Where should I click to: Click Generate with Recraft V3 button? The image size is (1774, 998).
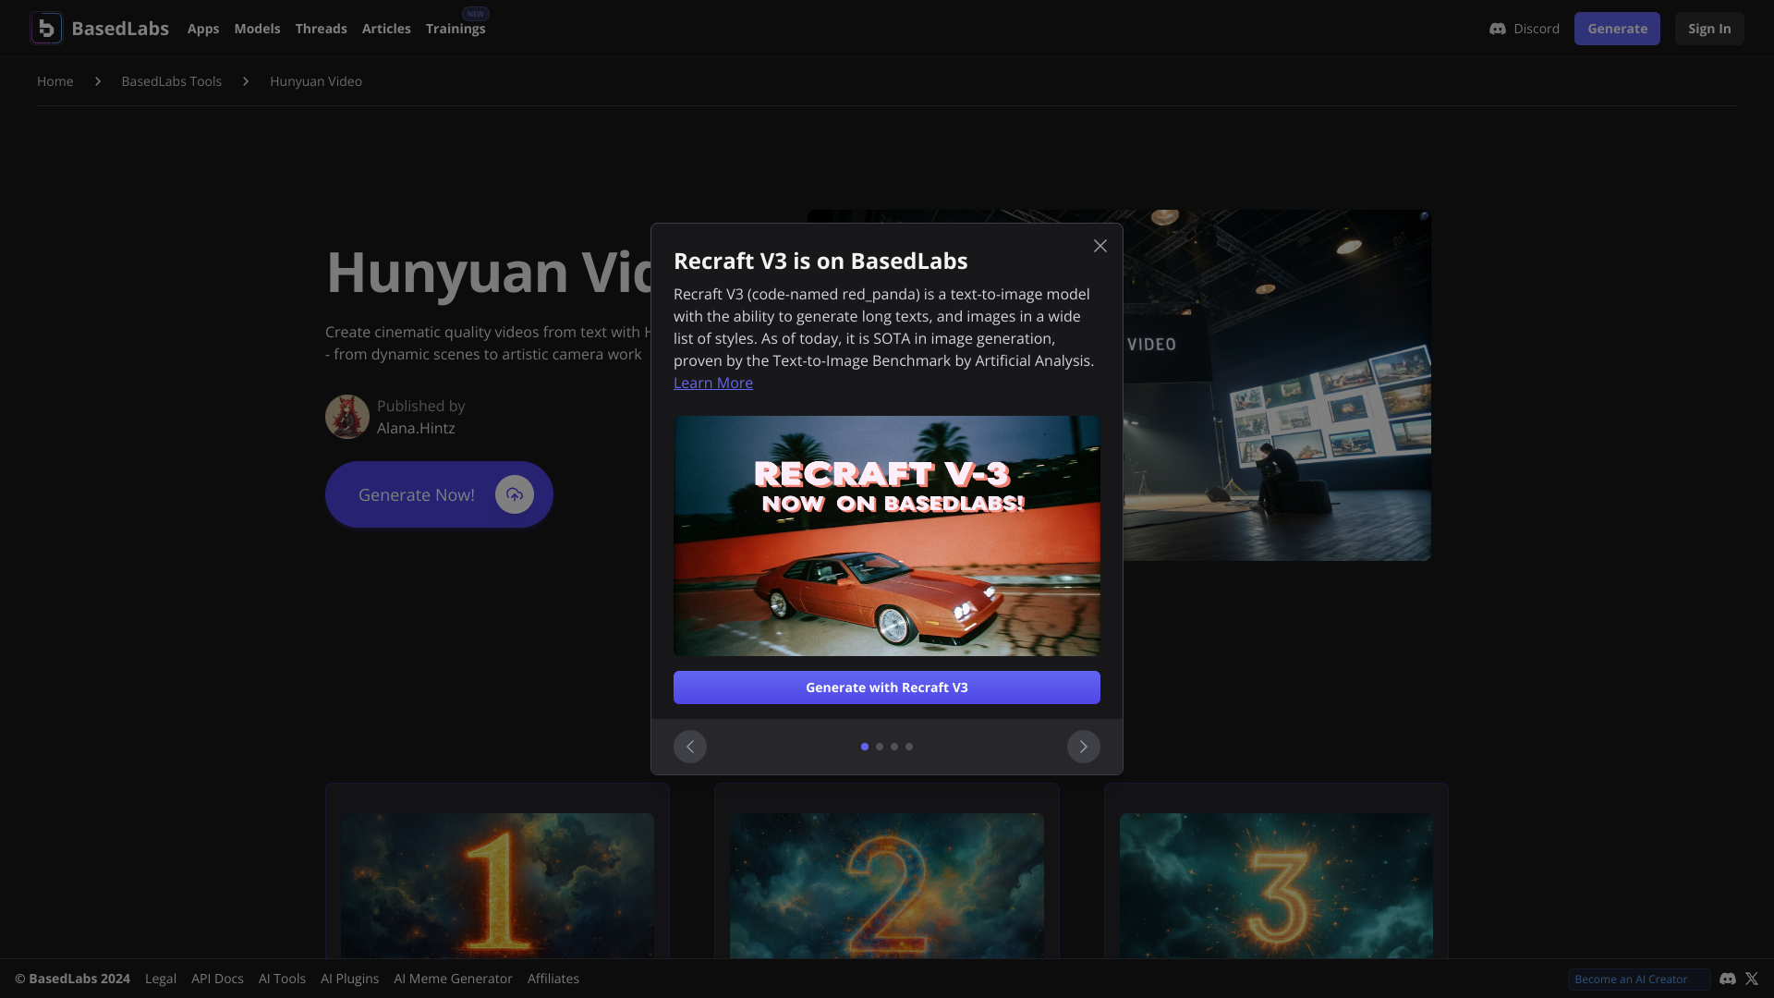point(887,688)
